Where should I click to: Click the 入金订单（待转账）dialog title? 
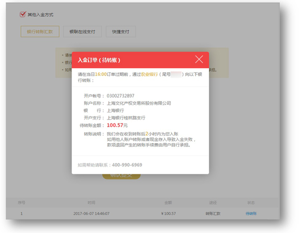coord(99,60)
